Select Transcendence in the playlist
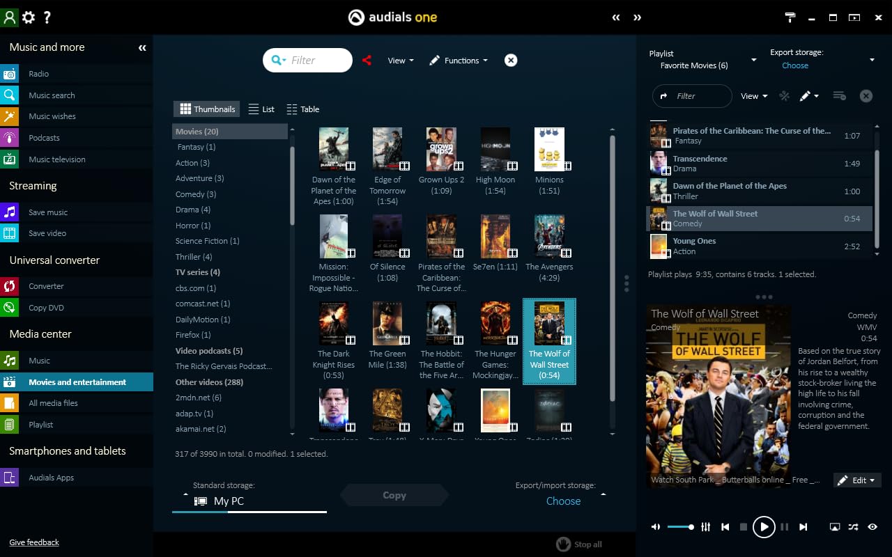892x557 pixels. (760, 163)
